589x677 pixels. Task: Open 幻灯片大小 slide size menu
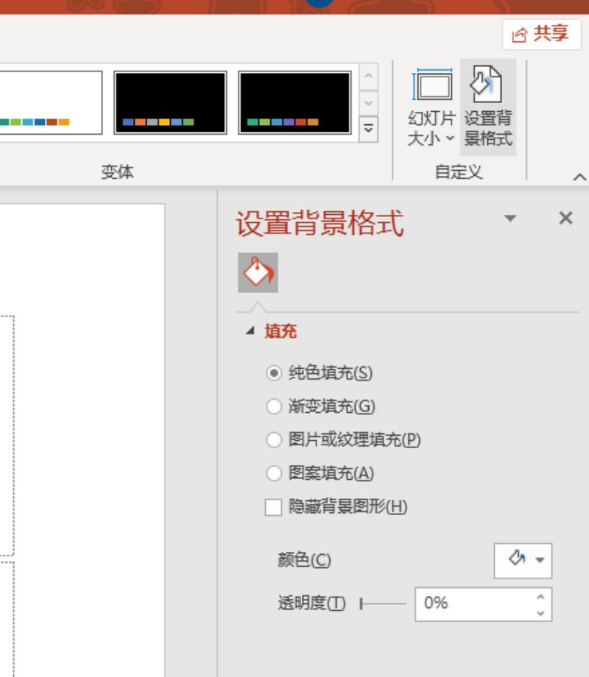pos(431,107)
